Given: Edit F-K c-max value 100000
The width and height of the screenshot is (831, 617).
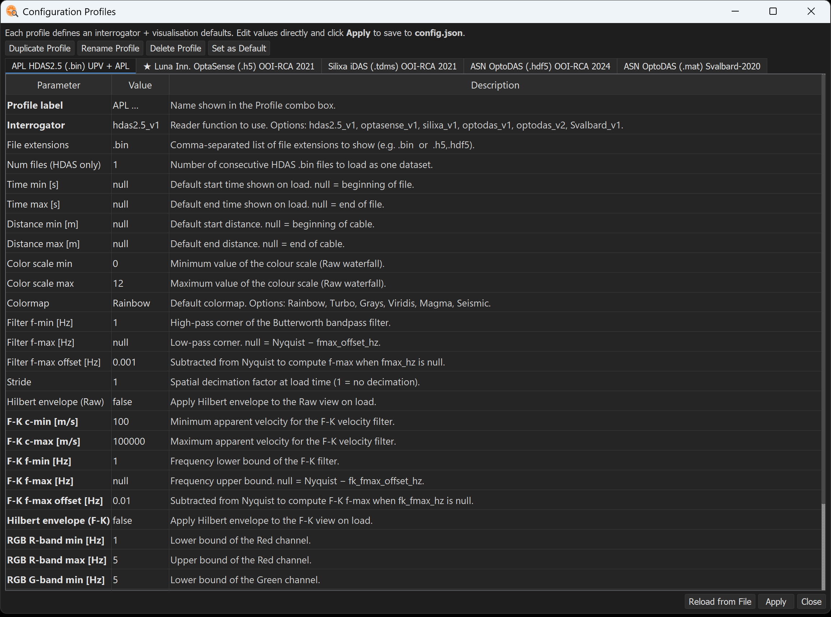Looking at the screenshot, I should click(140, 441).
